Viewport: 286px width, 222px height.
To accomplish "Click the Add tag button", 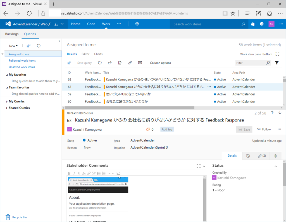I will tap(167, 129).
